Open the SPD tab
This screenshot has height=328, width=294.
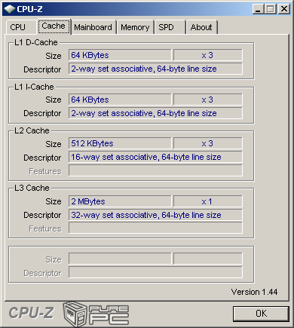point(170,27)
